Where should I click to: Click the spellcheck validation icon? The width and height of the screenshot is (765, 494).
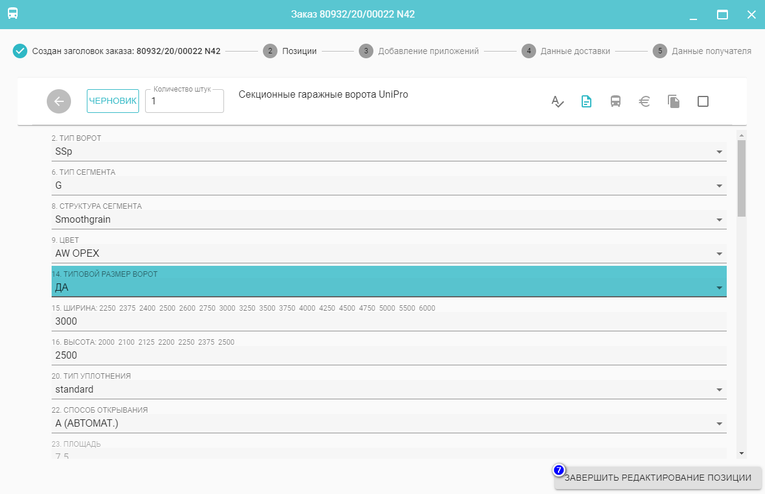click(x=557, y=101)
